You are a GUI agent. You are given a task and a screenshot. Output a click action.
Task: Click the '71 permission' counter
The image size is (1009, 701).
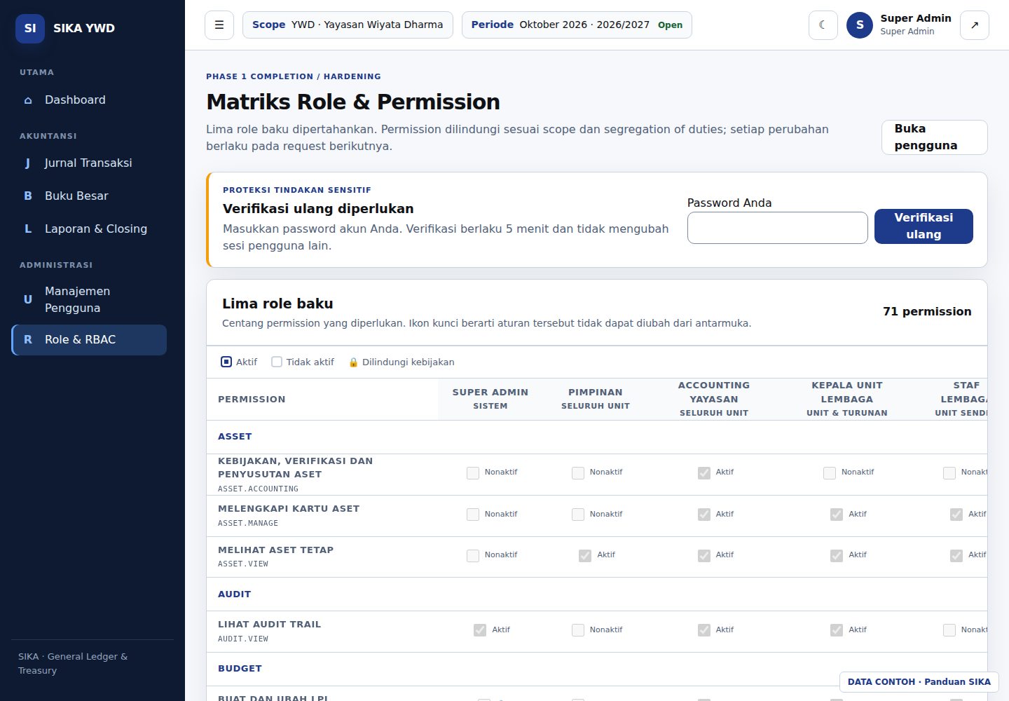(x=927, y=312)
